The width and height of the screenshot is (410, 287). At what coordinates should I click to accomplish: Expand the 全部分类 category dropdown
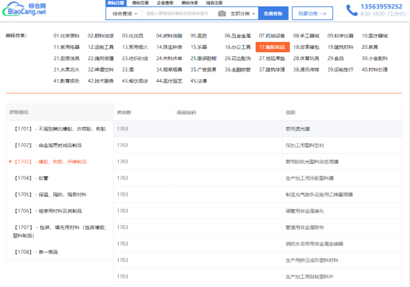tap(242, 14)
